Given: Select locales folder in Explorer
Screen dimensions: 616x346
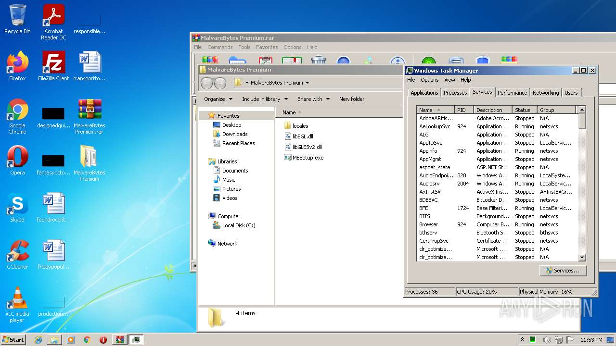Looking at the screenshot, I should click(296, 125).
